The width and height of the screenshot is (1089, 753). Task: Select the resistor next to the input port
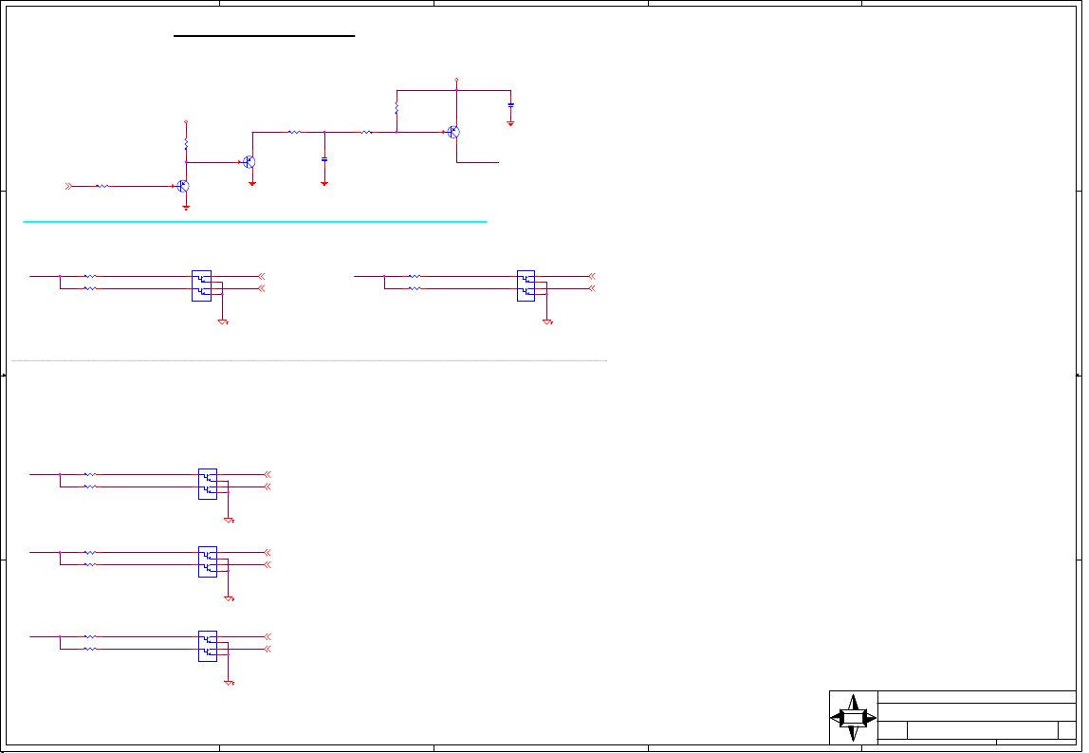(102, 186)
